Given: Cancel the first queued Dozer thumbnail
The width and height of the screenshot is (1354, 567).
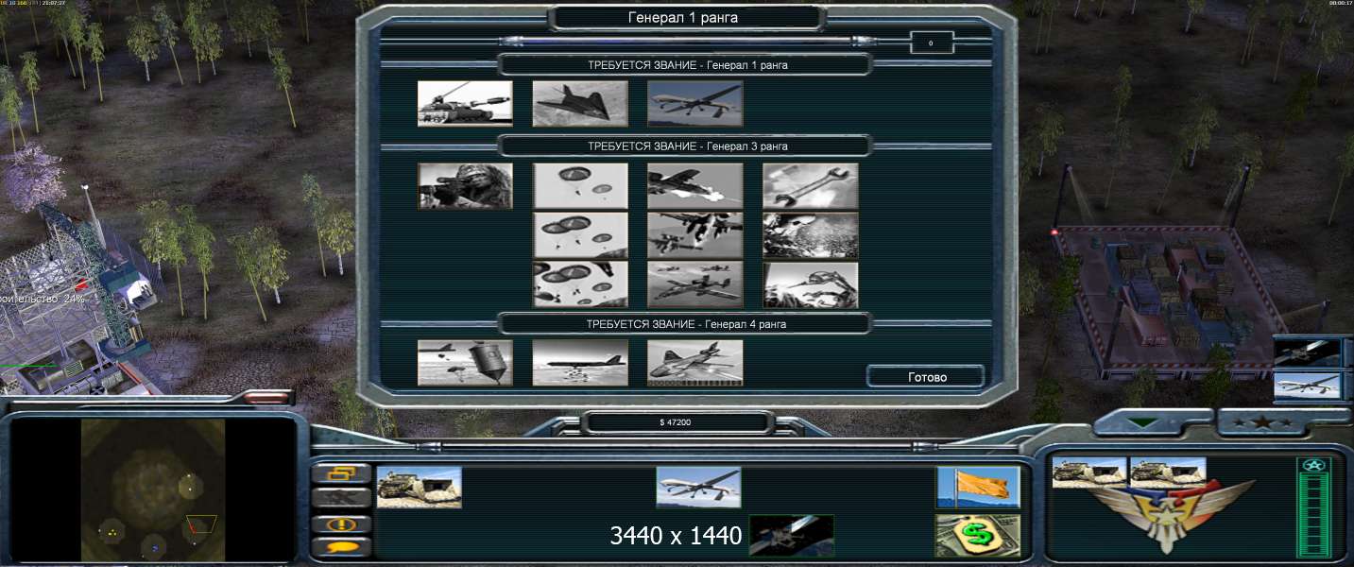Looking at the screenshot, I should pos(1089,472).
